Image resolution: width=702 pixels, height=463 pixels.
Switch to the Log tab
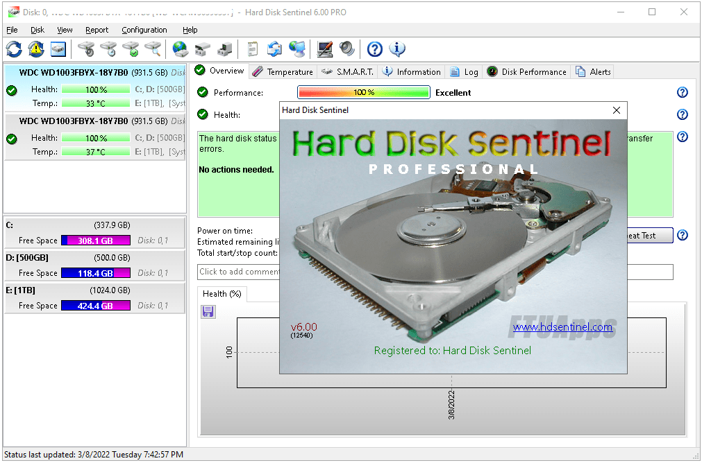[464, 72]
